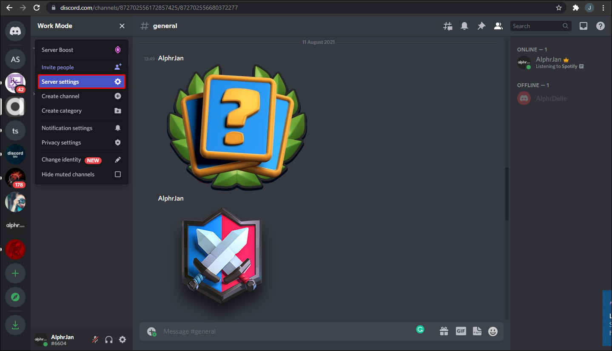Open pinned messages for the channel
This screenshot has height=351, width=612.
481,26
